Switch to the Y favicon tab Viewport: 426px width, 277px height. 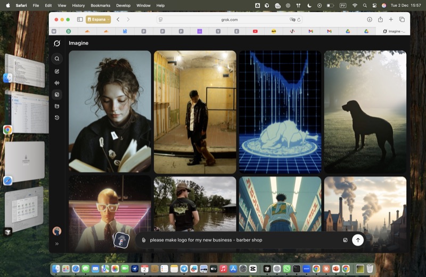click(x=218, y=31)
